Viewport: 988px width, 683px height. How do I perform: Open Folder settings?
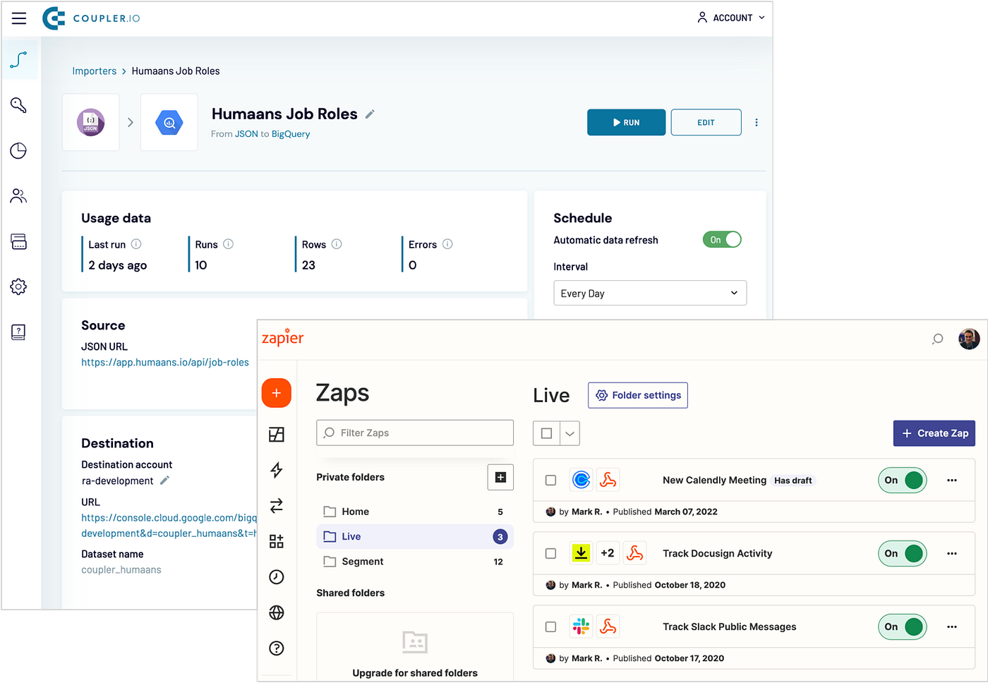638,395
